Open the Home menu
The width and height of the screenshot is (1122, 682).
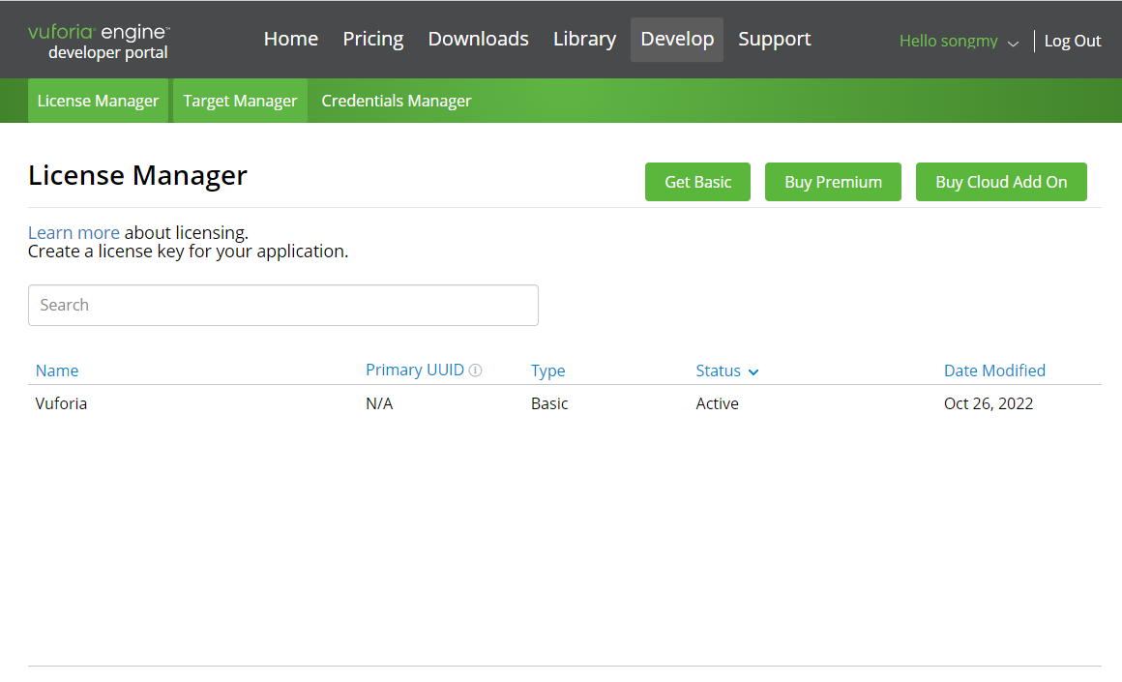290,40
